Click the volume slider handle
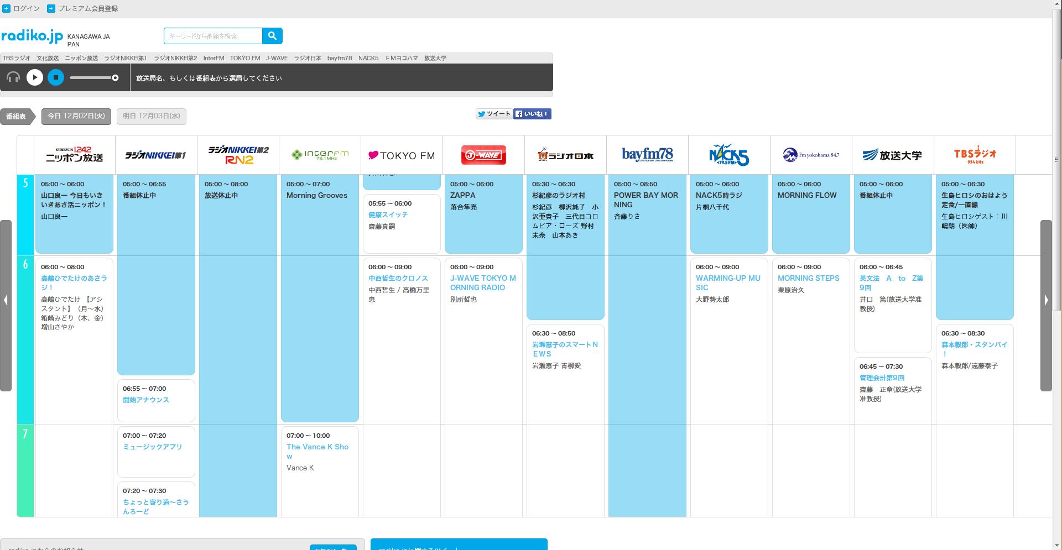 pos(115,78)
